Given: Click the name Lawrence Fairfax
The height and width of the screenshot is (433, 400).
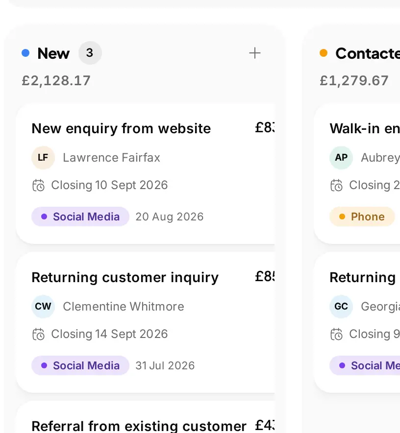Looking at the screenshot, I should tap(111, 158).
